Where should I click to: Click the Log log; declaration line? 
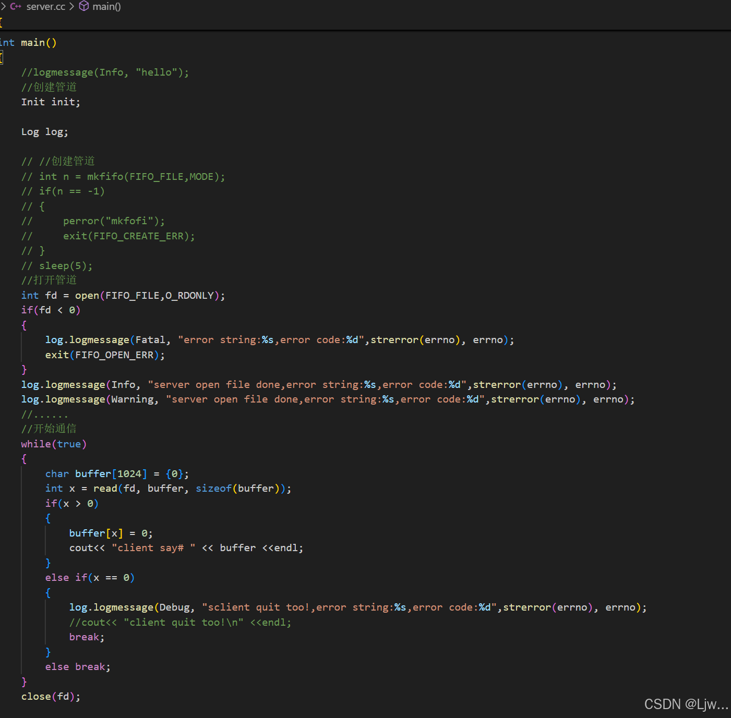44,132
